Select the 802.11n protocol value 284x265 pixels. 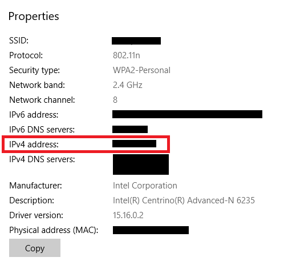[127, 55]
